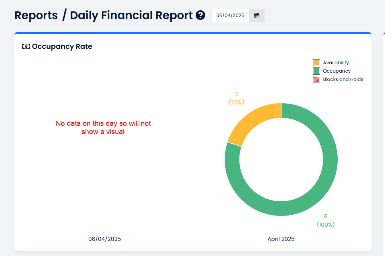Viewport: 385px width, 256px height.
Task: Click the Occupancy Rate money icon
Action: (26, 46)
